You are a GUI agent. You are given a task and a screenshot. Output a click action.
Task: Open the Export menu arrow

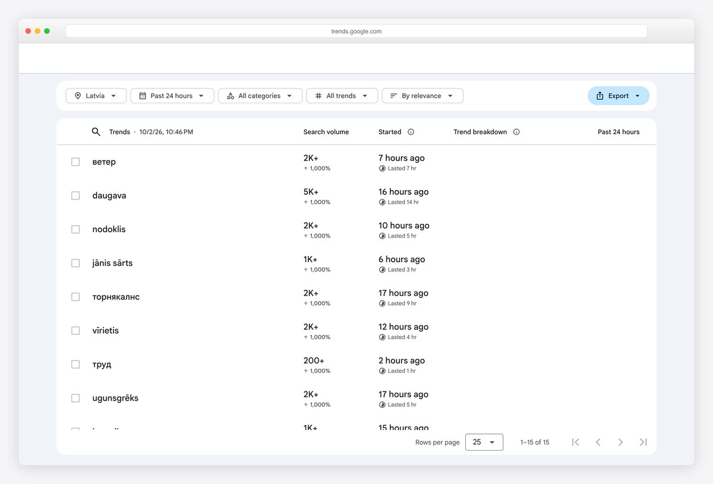tap(638, 96)
